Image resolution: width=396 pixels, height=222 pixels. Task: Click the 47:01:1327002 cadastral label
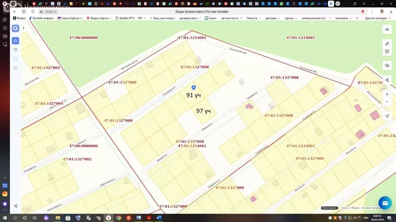coord(77,159)
